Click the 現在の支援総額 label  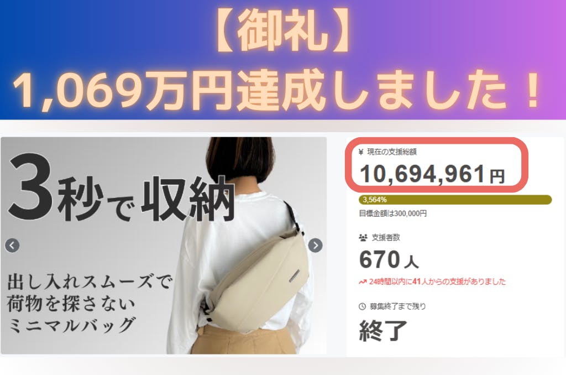392,152
